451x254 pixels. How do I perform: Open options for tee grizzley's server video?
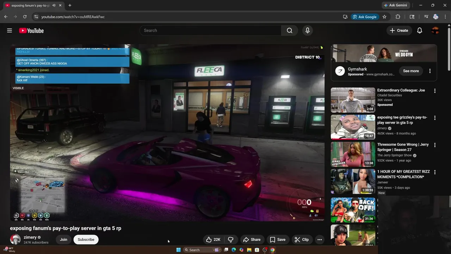click(x=435, y=118)
